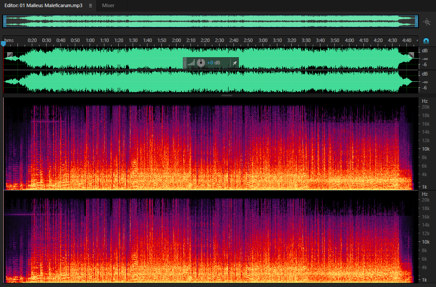
Task: Click the HUD gain knob
Action: pyautogui.click(x=201, y=63)
